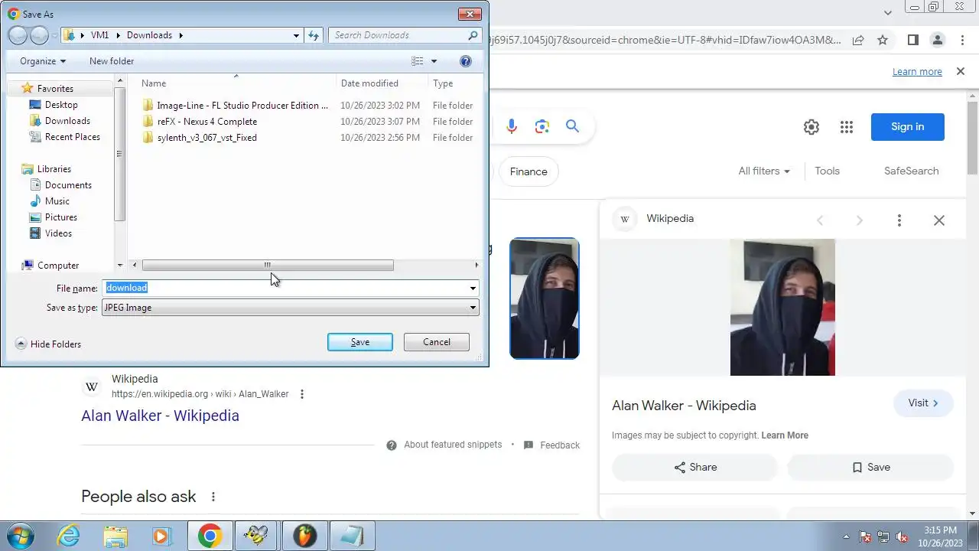Open the view options dropdown arrow

click(x=434, y=61)
